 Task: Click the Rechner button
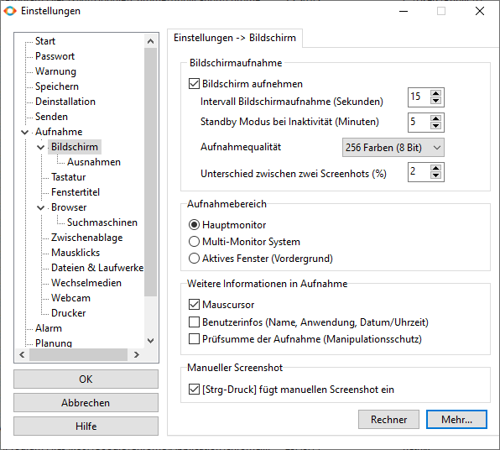388,420
